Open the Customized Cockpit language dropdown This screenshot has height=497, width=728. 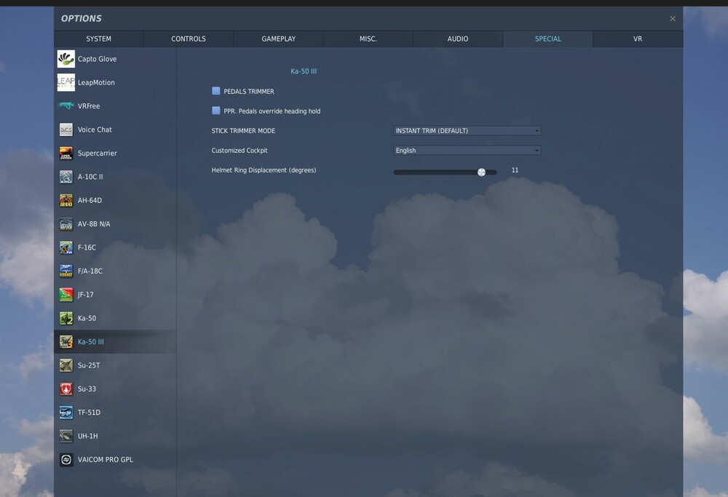[467, 150]
